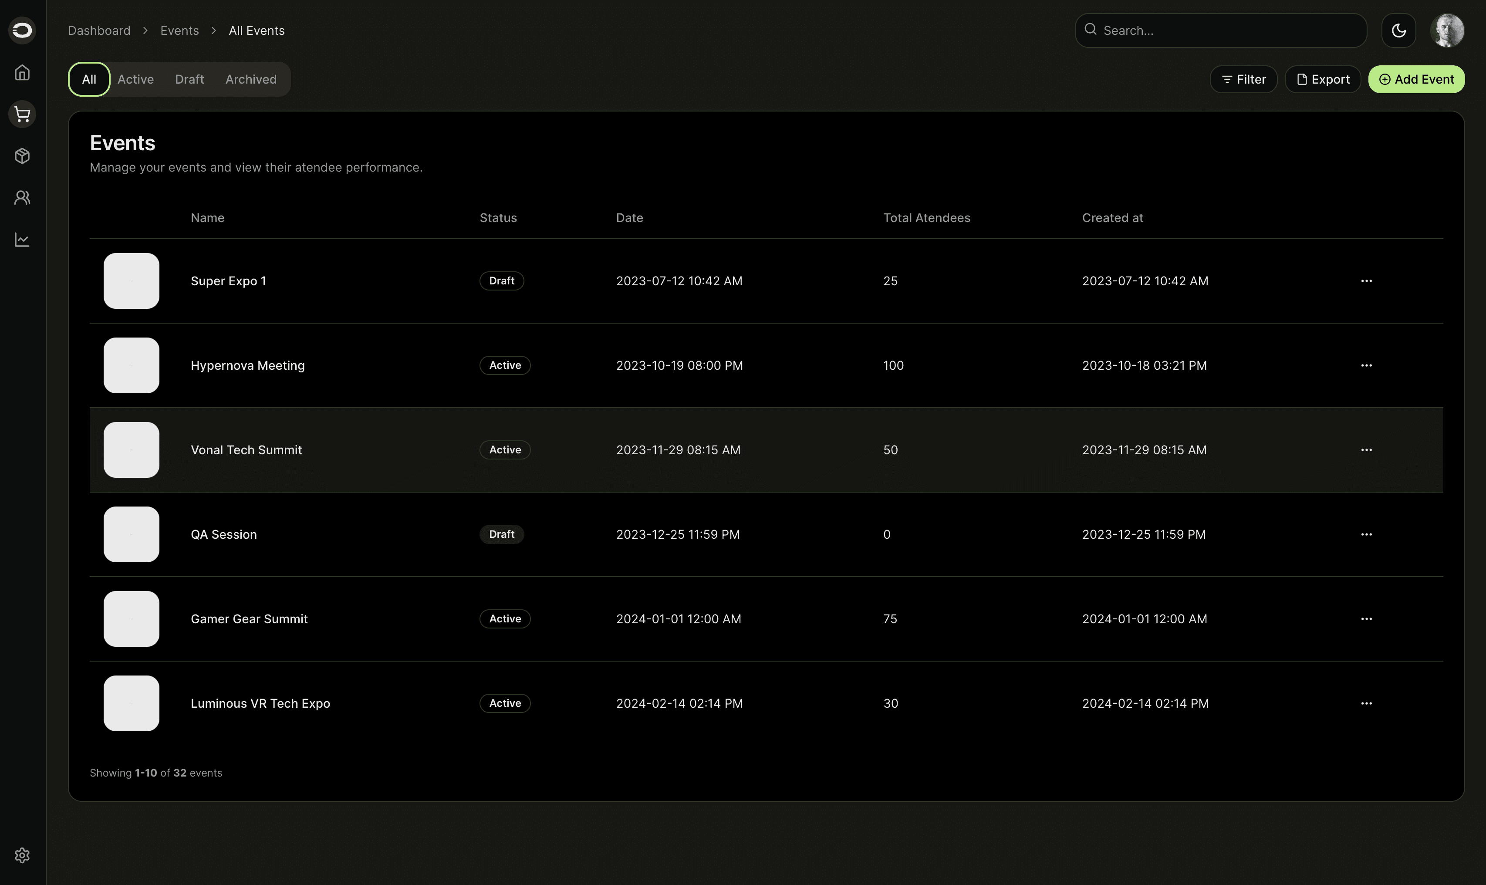Select the All tab
Image resolution: width=1486 pixels, height=885 pixels.
89,79
